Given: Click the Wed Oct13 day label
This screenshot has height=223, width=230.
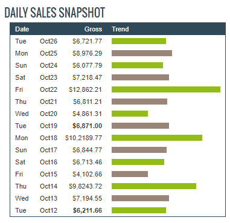Looking at the screenshot, I should (x=22, y=198).
